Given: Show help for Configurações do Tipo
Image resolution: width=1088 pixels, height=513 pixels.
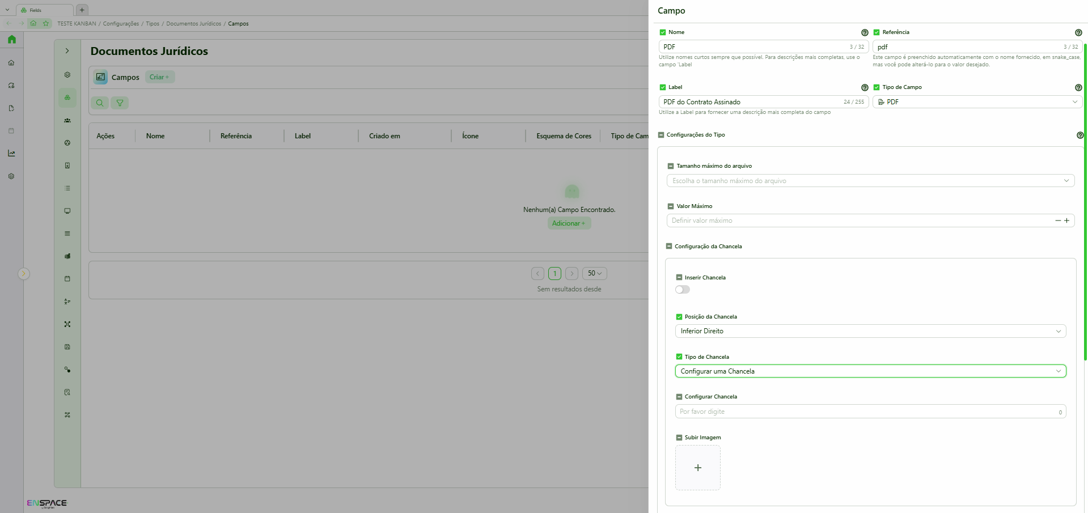Looking at the screenshot, I should (x=1080, y=135).
